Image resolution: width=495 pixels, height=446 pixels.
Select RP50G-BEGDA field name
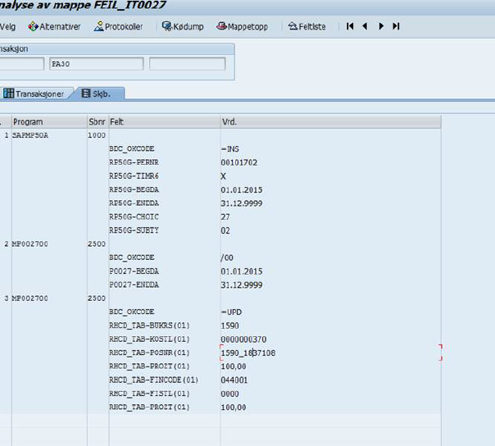pos(134,189)
